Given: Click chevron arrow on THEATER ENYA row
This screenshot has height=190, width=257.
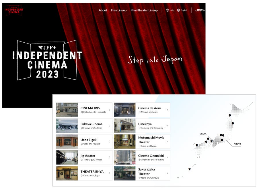Looking at the screenshot, I should pyautogui.click(x=110, y=173).
